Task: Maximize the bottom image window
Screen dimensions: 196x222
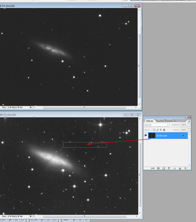Action: 132,115
